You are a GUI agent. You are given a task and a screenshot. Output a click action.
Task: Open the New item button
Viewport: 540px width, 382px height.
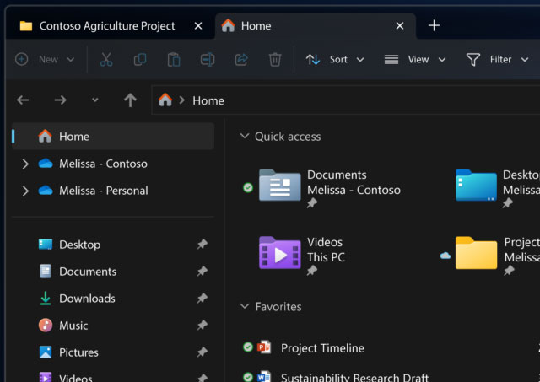click(x=46, y=60)
